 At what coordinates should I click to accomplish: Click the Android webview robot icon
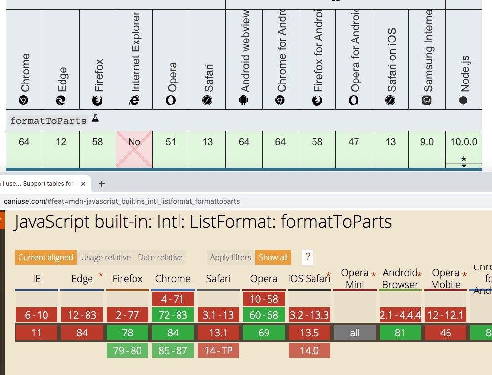(243, 100)
